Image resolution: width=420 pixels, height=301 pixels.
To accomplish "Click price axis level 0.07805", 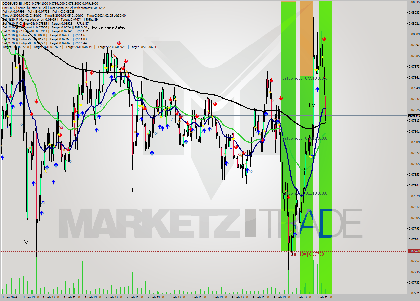I will pos(414,218).
